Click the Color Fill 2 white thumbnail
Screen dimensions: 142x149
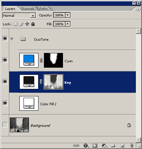tap(29, 103)
